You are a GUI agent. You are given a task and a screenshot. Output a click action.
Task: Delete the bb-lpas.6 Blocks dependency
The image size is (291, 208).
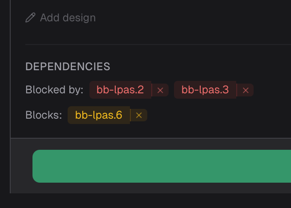click(139, 116)
